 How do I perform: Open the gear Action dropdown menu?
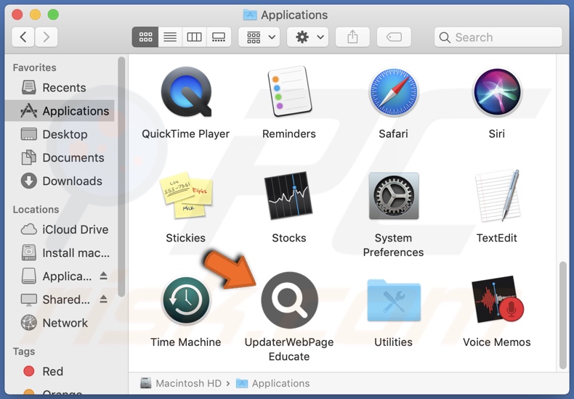tap(309, 37)
